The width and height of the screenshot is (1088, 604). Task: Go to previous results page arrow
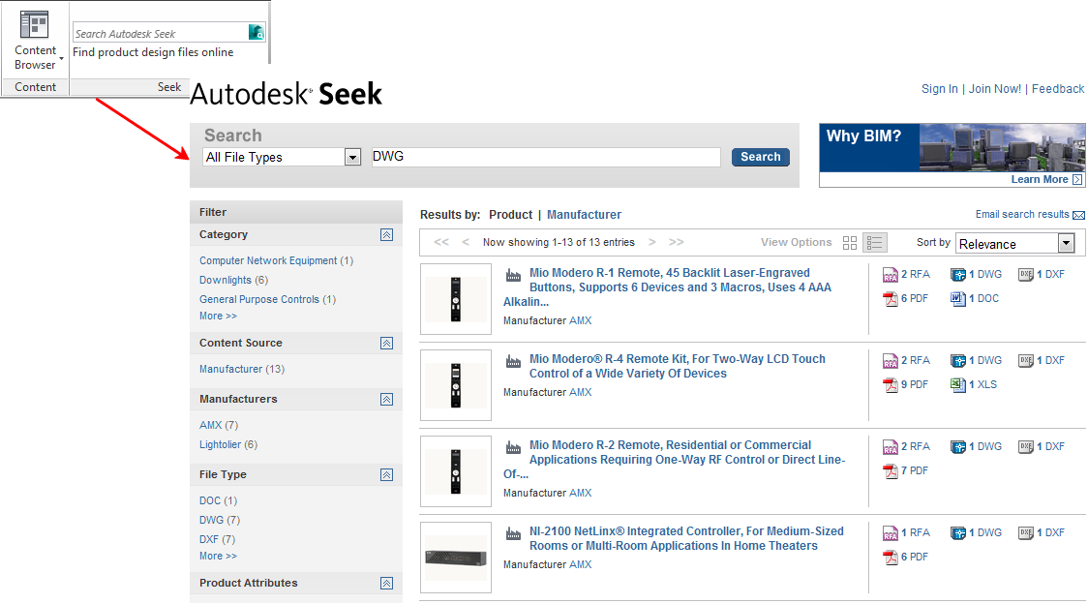[466, 242]
